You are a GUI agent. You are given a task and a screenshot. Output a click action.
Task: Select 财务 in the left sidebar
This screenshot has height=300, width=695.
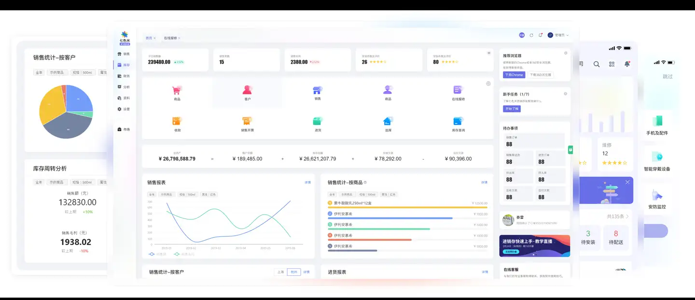[124, 76]
